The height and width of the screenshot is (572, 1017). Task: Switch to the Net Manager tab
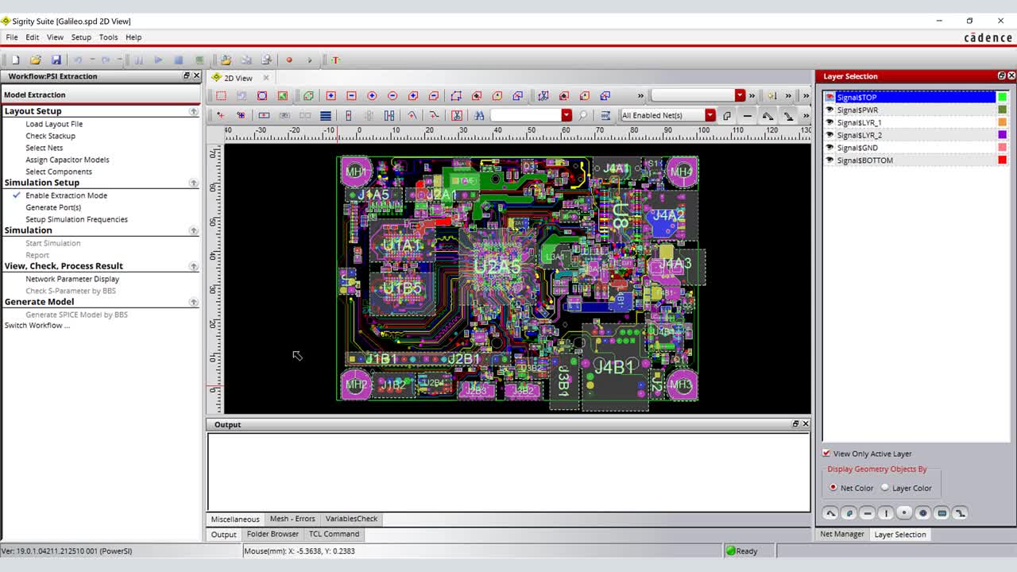(841, 534)
